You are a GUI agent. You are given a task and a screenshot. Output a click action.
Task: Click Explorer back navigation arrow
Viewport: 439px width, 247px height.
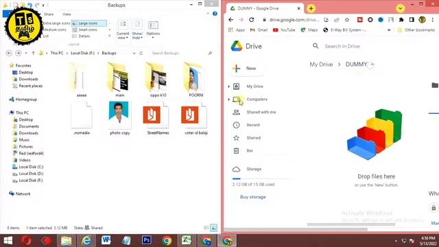tap(9, 53)
